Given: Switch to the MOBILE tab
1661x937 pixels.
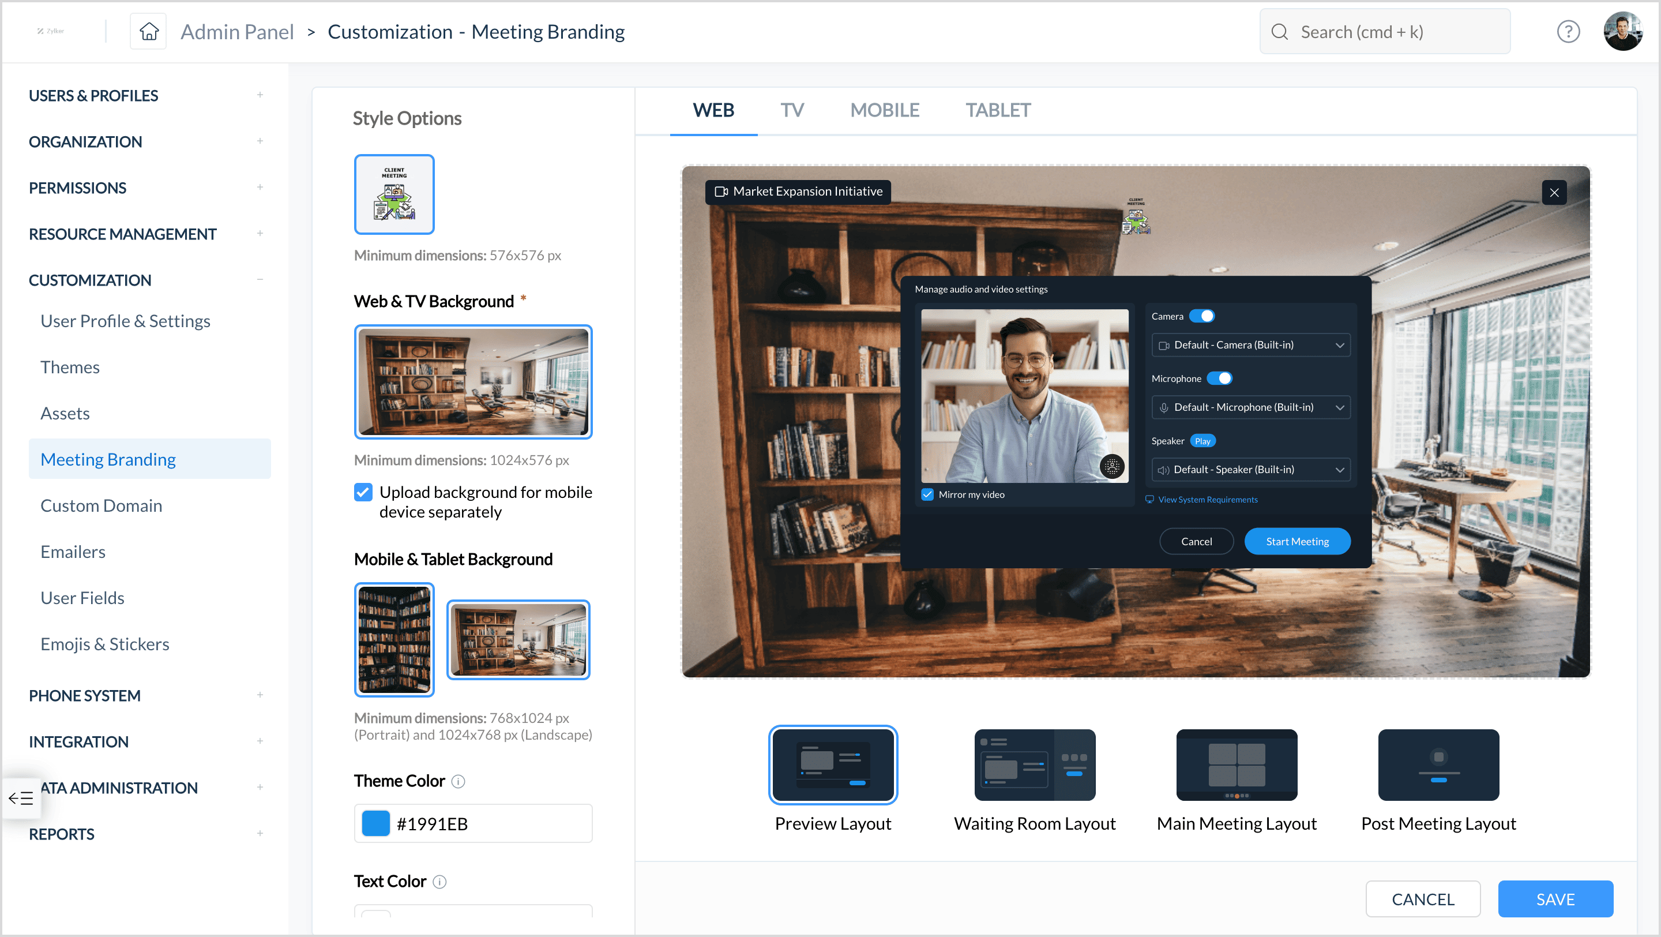Looking at the screenshot, I should (x=884, y=110).
